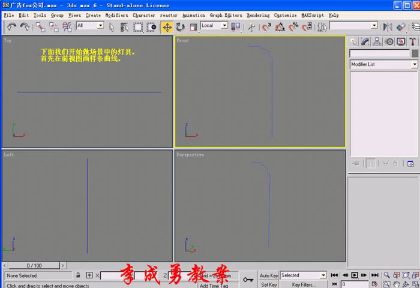
Task: Toggle the Percent Snap button
Action: (293, 27)
